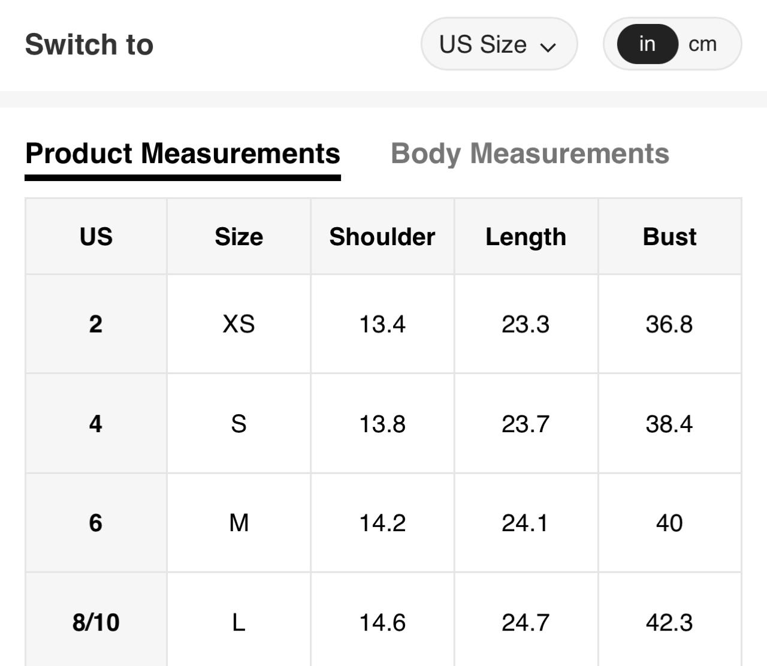The width and height of the screenshot is (767, 666).
Task: Click the Length column header
Action: coord(526,237)
